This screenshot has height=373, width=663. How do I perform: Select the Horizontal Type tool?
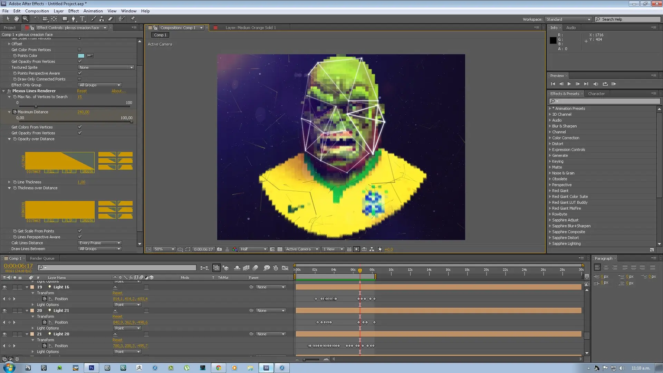tap(82, 19)
